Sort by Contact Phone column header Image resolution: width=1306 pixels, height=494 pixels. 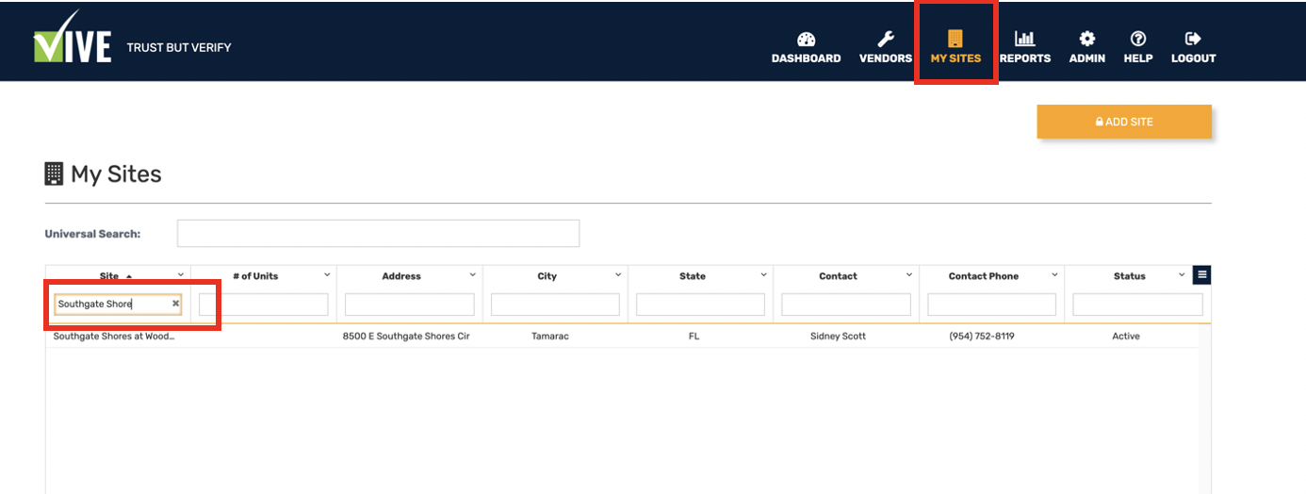pos(984,276)
